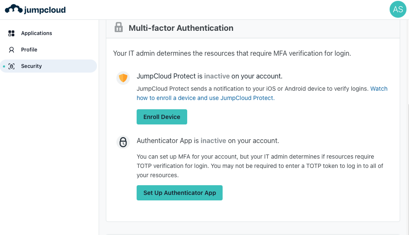Open the AS user avatar menu
This screenshot has height=235, width=409.
pyautogui.click(x=398, y=9)
